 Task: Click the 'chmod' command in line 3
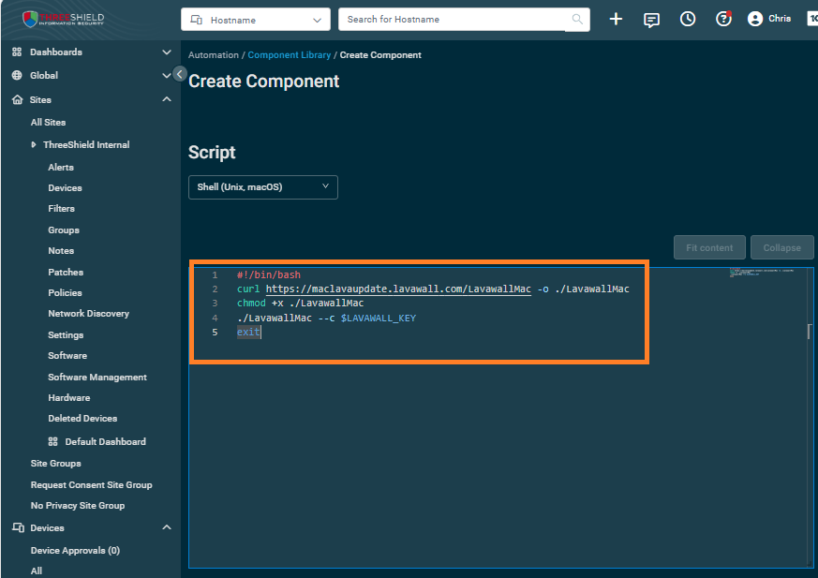click(x=251, y=304)
